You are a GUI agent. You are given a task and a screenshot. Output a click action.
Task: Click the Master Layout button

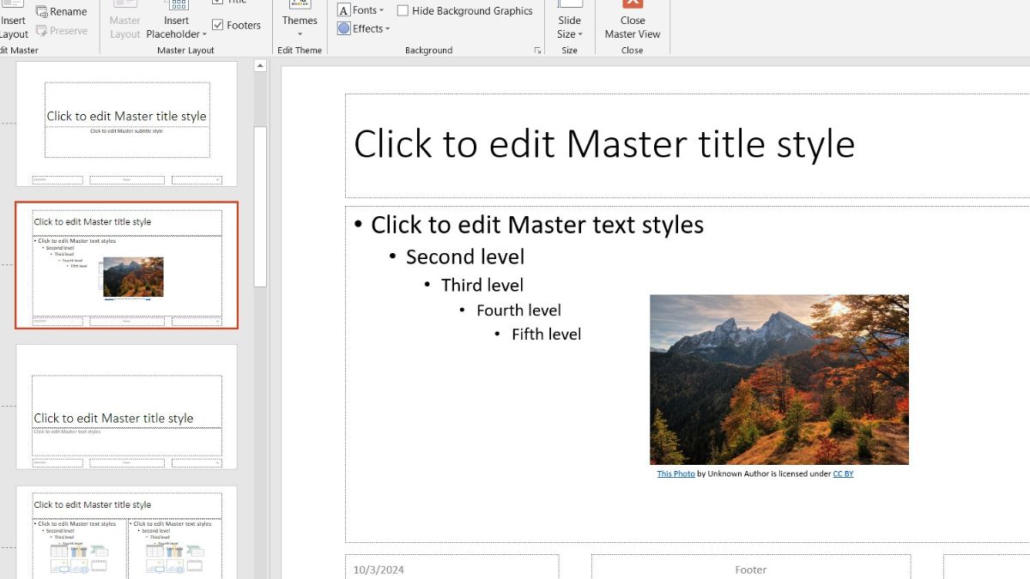pyautogui.click(x=124, y=20)
